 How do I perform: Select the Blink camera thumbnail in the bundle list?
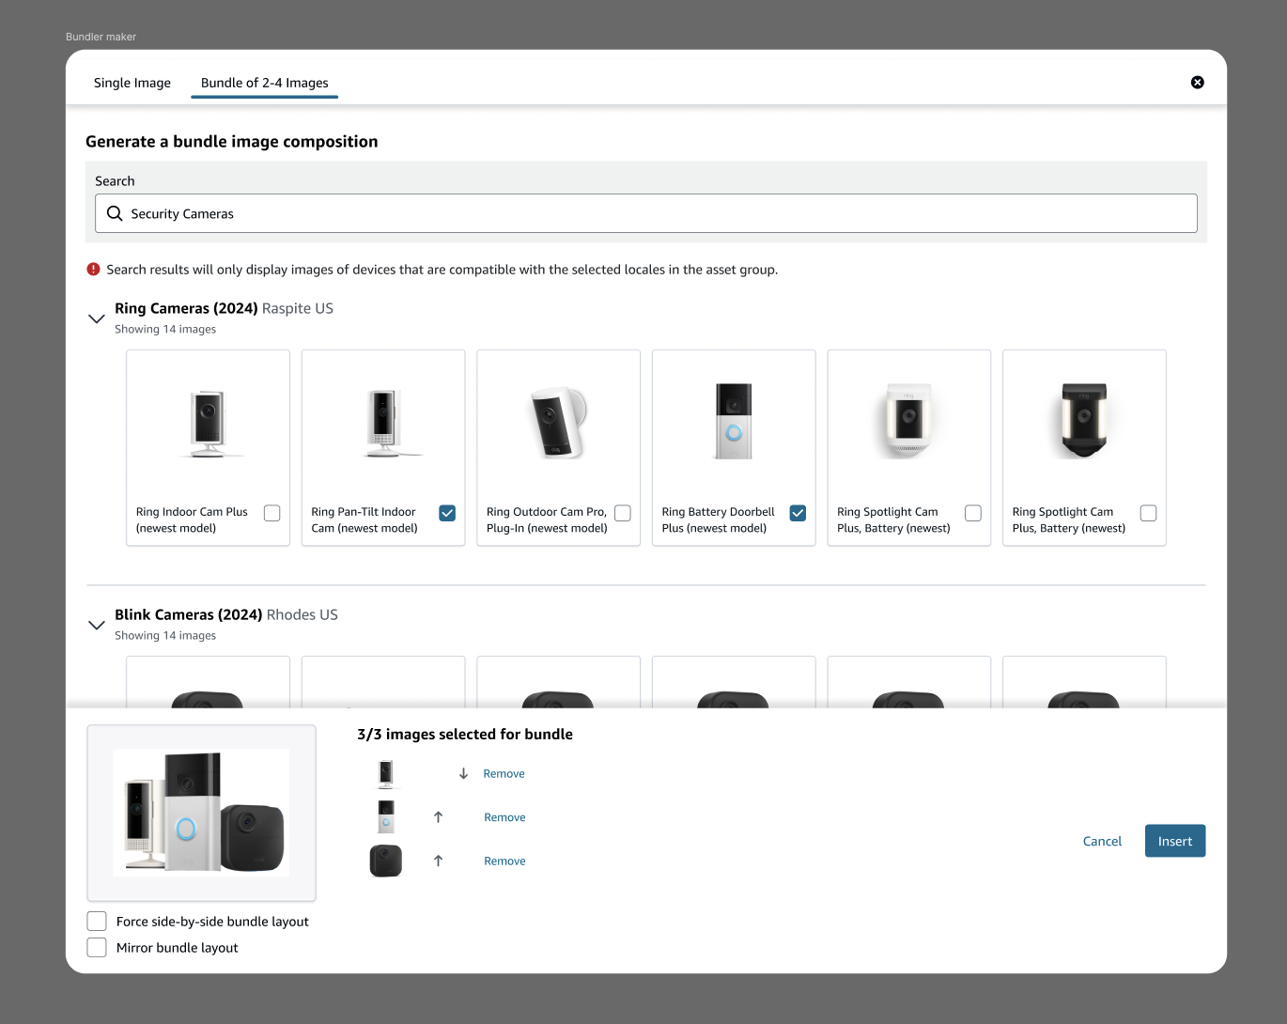[x=386, y=861]
